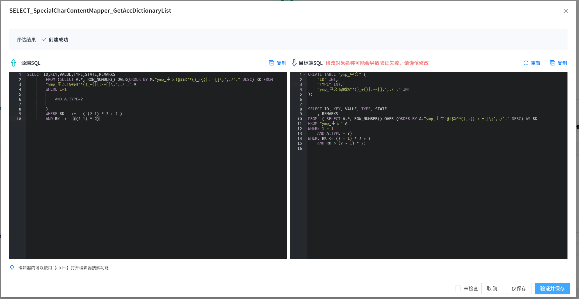Click empty line 16 in target editor
The height and width of the screenshot is (299, 579).
[365, 148]
